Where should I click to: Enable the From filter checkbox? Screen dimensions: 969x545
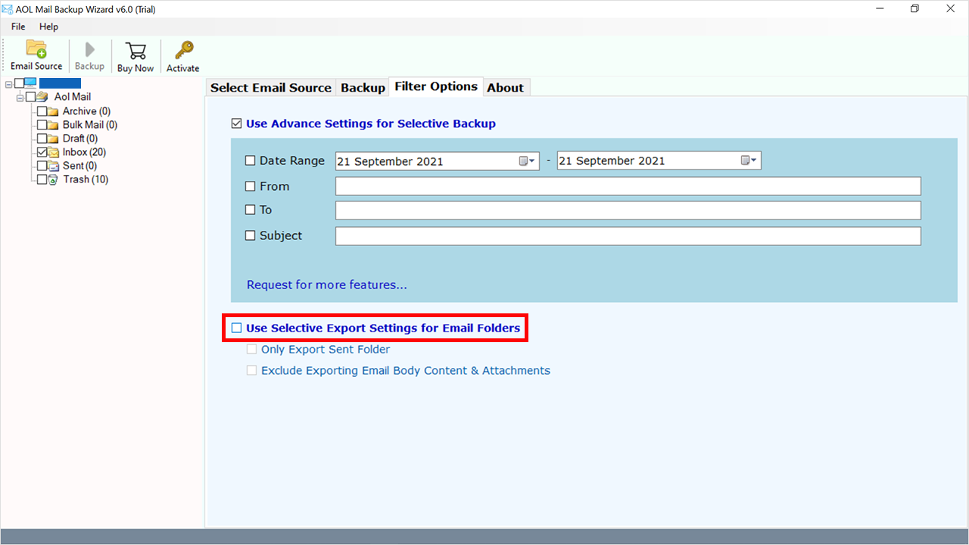coord(251,186)
